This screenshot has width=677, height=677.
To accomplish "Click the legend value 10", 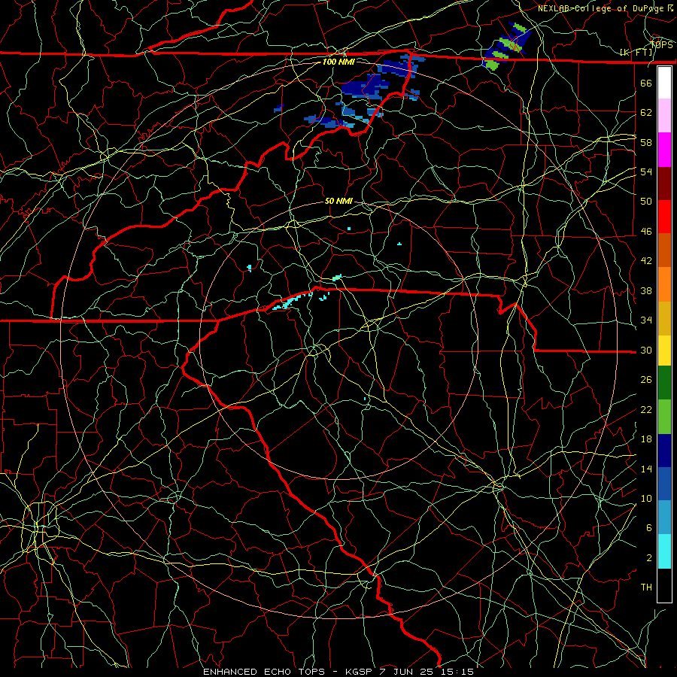I will (646, 498).
